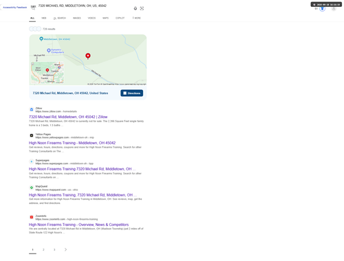
Task: Open ZoomInfo favicon beside result
Action: click(x=32, y=217)
